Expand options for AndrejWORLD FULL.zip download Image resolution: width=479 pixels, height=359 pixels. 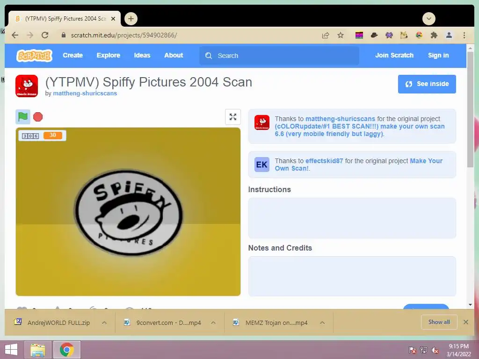(104, 323)
